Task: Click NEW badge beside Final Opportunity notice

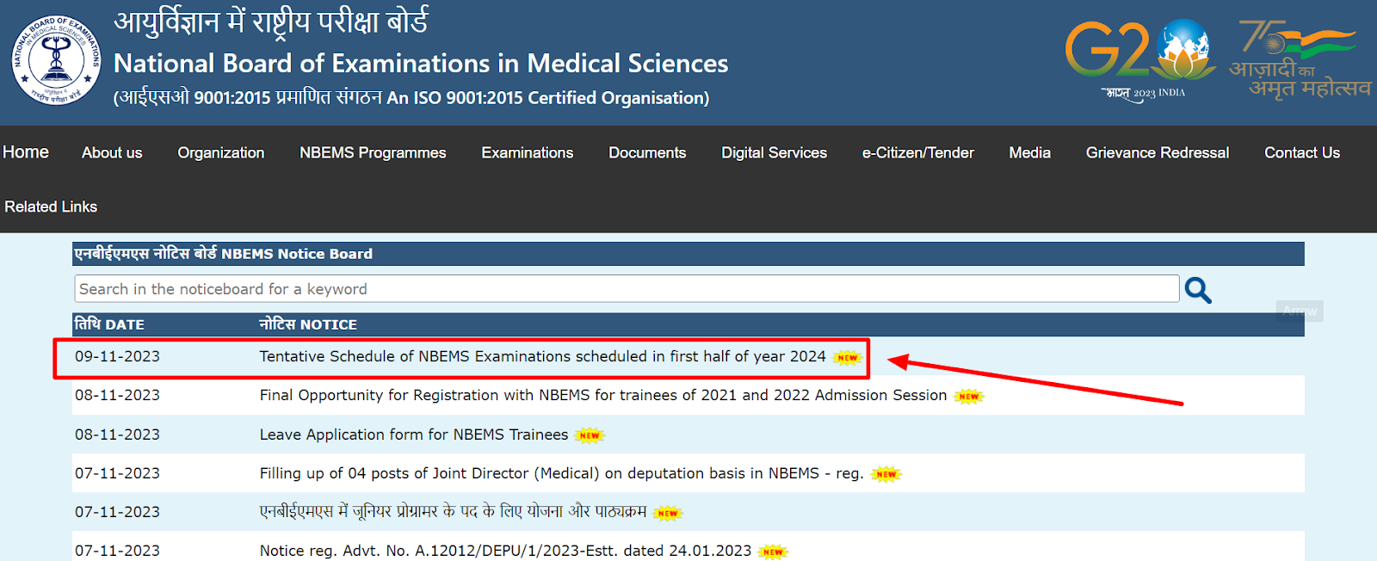Action: coord(969,397)
